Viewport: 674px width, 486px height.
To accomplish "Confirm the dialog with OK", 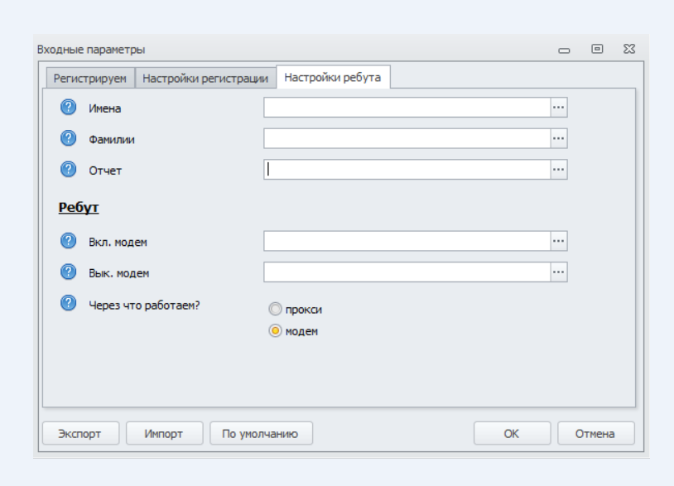I will (512, 433).
